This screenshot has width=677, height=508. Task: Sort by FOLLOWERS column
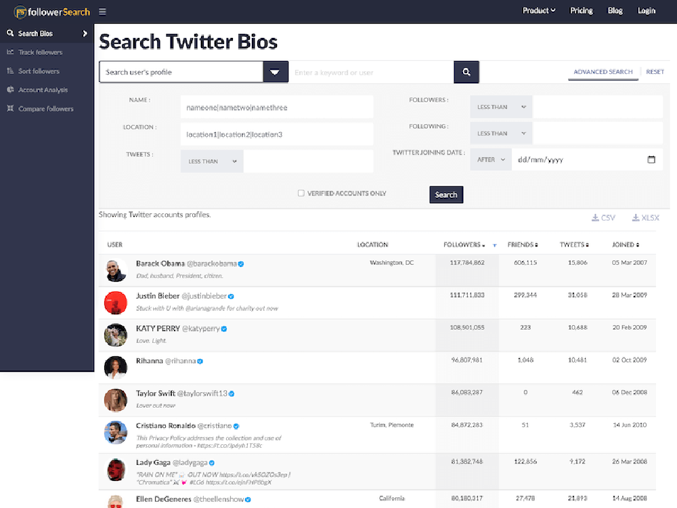click(x=464, y=245)
